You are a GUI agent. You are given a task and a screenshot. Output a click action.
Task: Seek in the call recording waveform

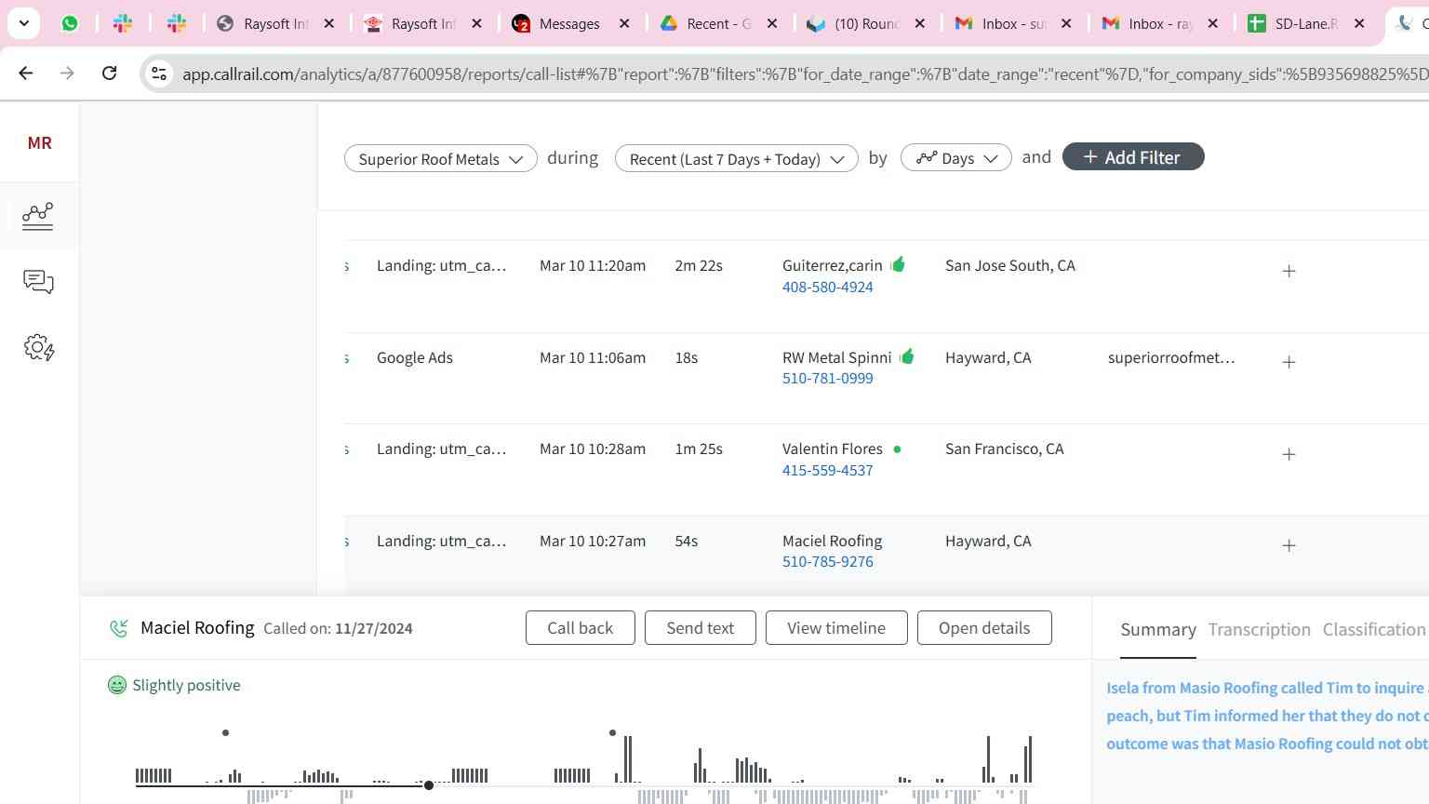(583, 769)
